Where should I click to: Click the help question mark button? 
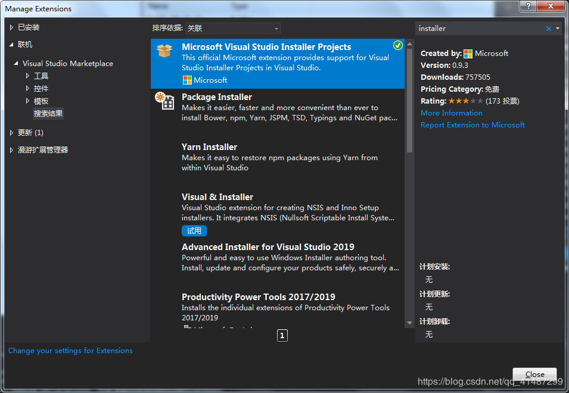pos(528,6)
